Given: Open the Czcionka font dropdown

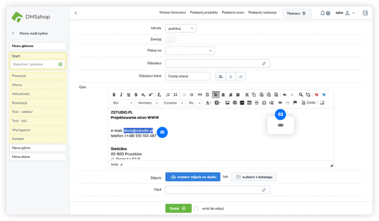Looking at the screenshot, I should click(x=173, y=103).
